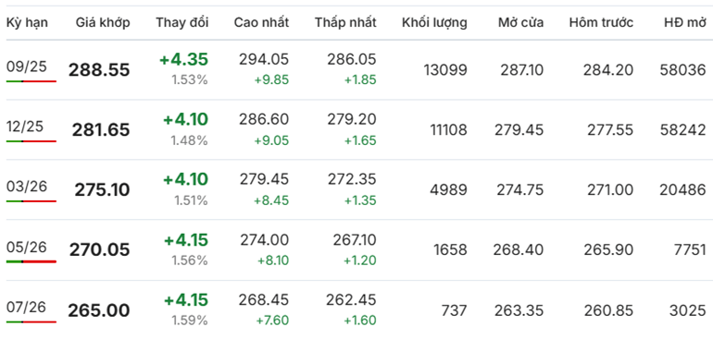The width and height of the screenshot is (713, 339).
Task: Select the matched price 281.65
Action: point(101,130)
